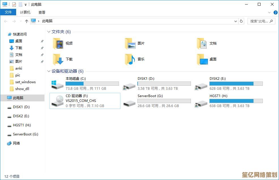Switch to the View (查看) ribbon tab
This screenshot has height=180, width=279.
click(42, 12)
